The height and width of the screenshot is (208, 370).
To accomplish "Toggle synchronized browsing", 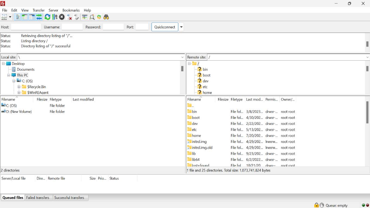I will tap(99, 17).
